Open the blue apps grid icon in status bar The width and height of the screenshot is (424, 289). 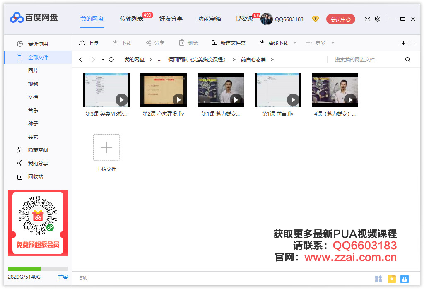[378, 279]
